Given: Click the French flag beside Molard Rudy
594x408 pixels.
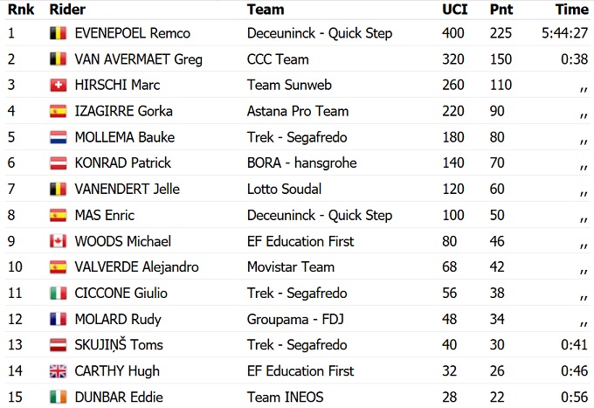Looking at the screenshot, I should point(58,319).
